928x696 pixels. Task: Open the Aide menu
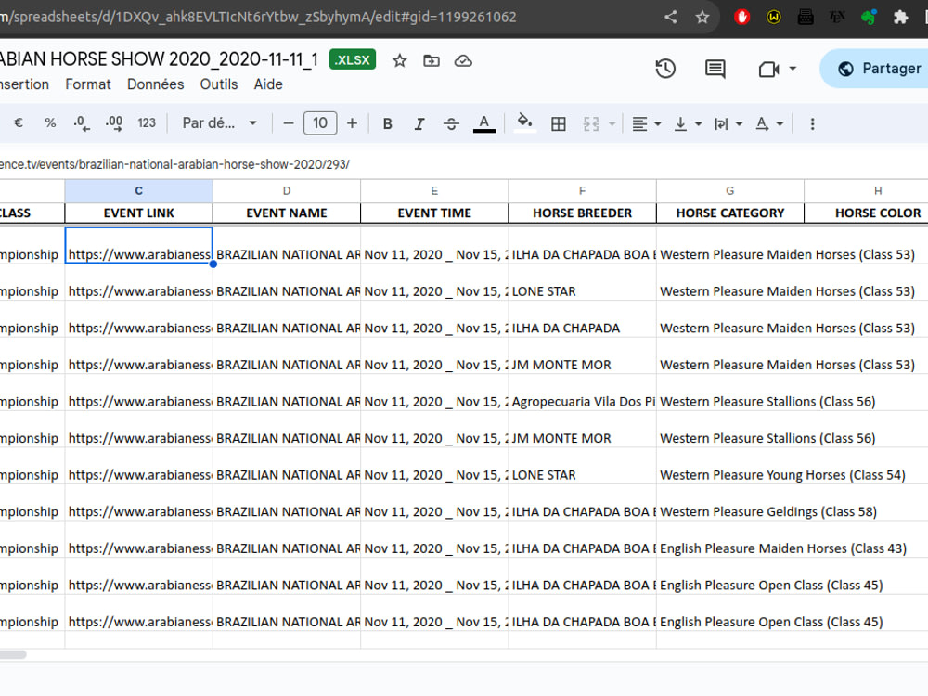click(268, 84)
